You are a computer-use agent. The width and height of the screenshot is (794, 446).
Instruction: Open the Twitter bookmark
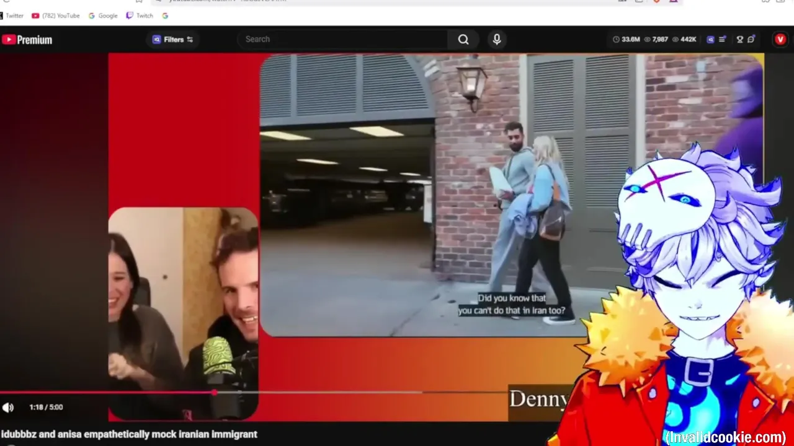12,15
